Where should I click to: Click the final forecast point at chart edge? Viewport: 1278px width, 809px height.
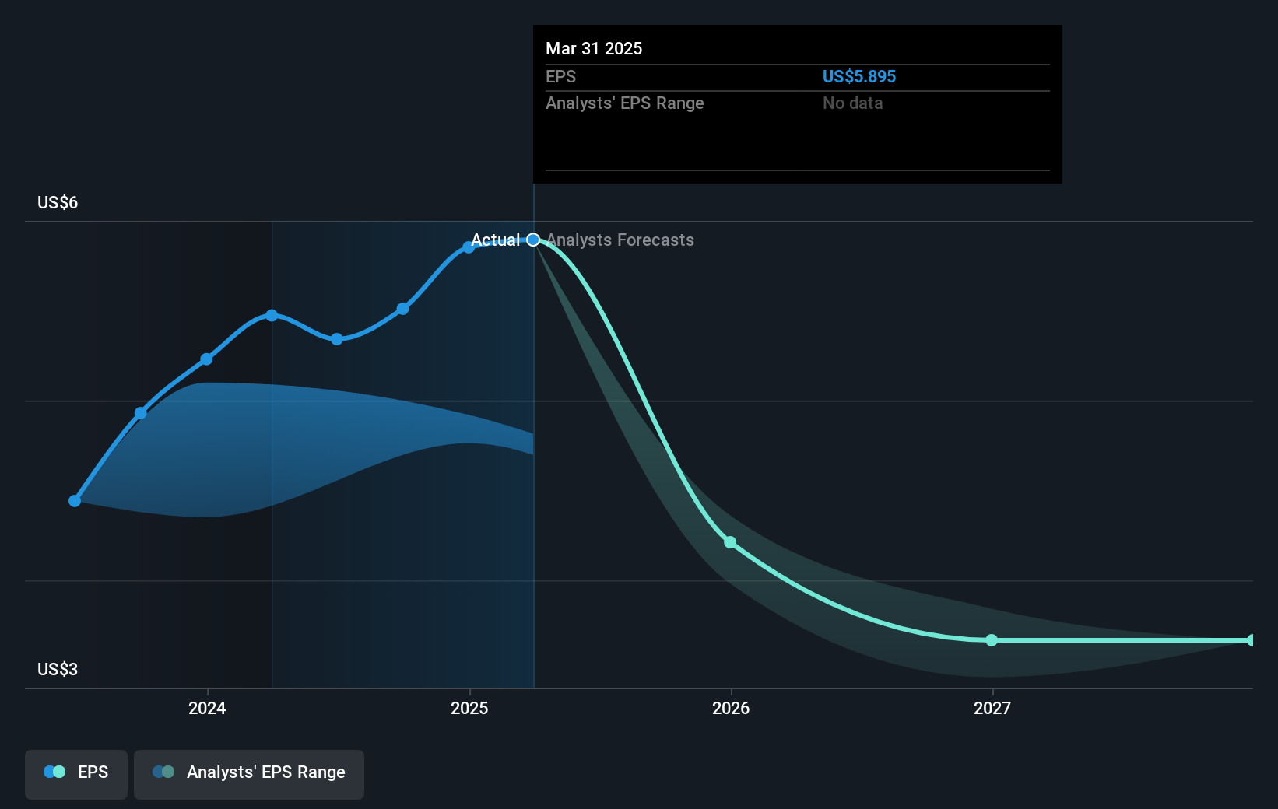pos(1251,640)
